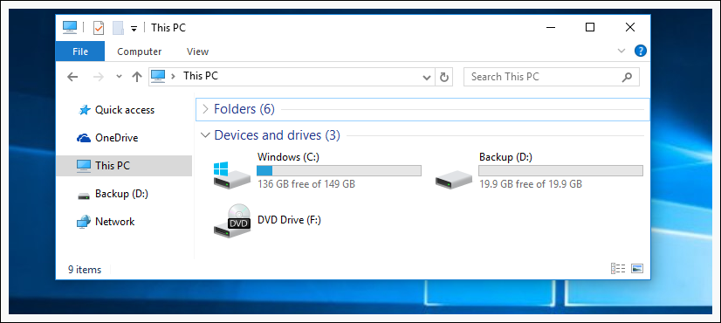Click the Properties icon in quick access toolbar
Viewport: 721px width, 323px height.
(99, 28)
